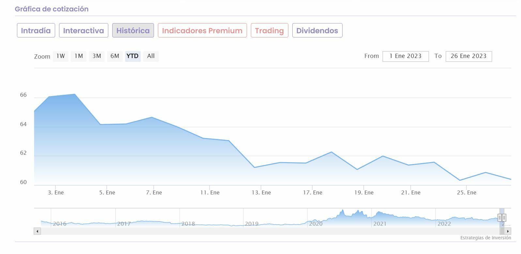The width and height of the screenshot is (521, 254).
Task: Switch to the Interactiva tab
Action: pyautogui.click(x=84, y=31)
